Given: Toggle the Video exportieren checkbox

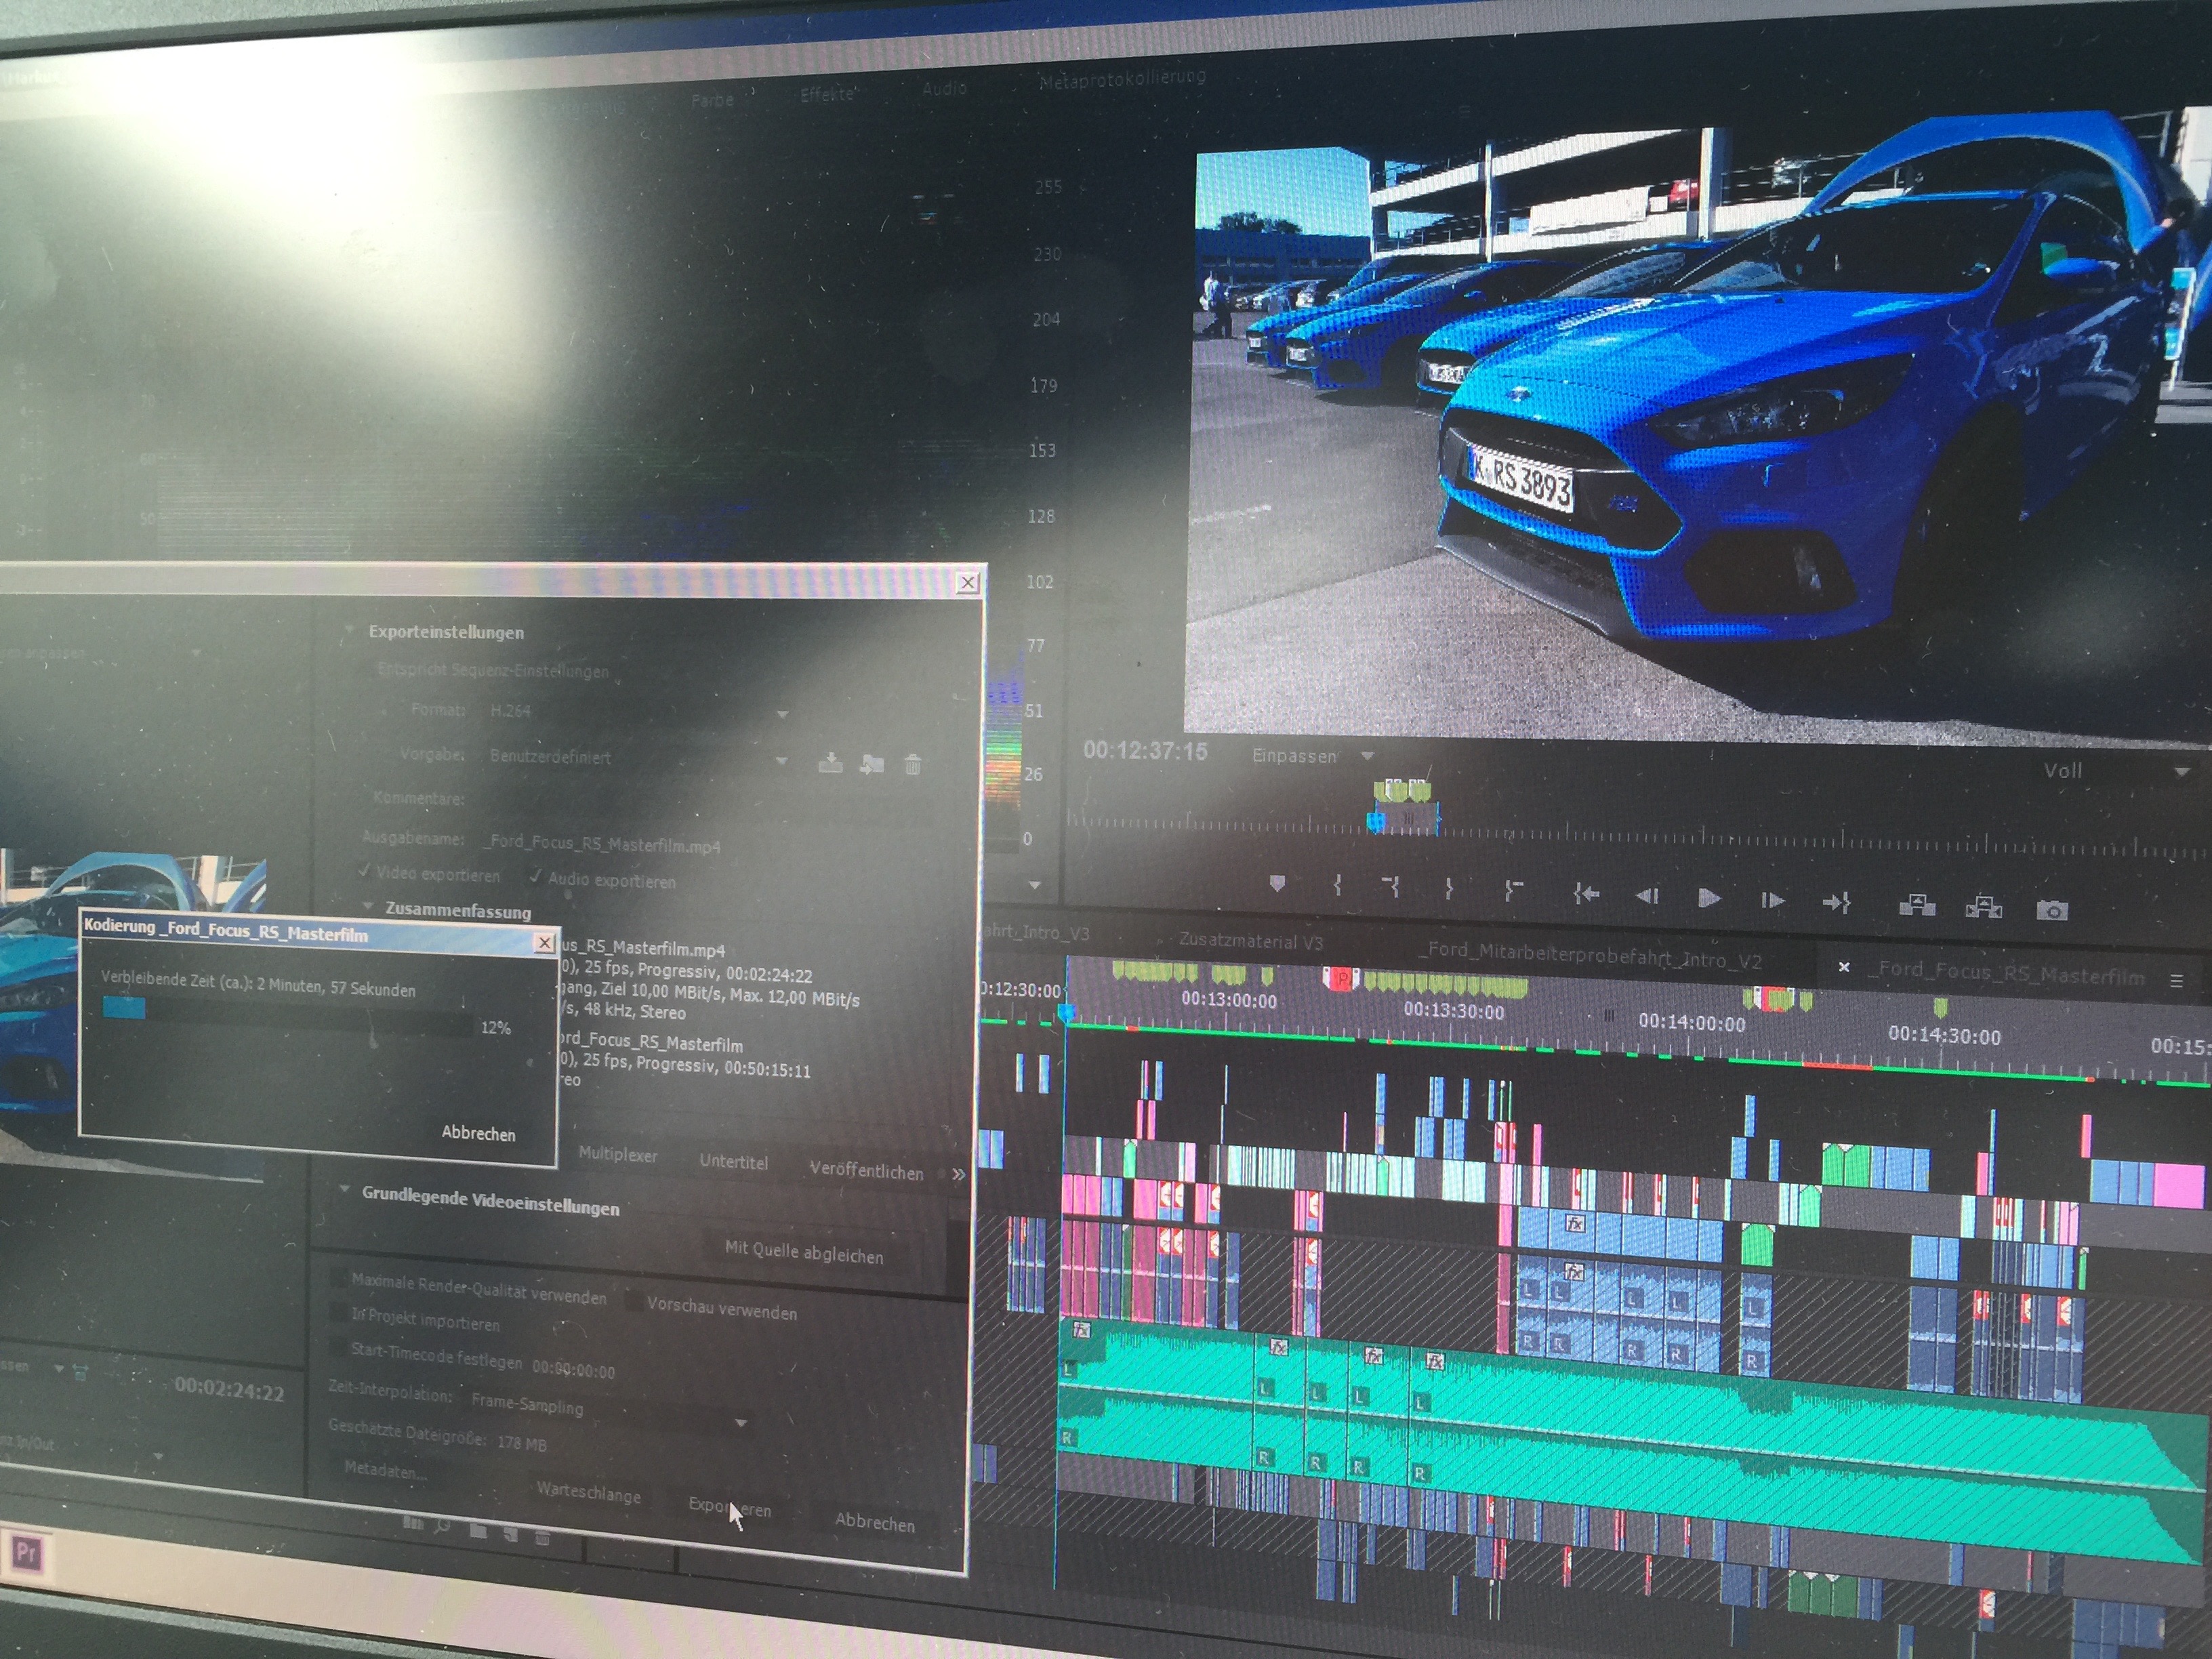Looking at the screenshot, I should [x=364, y=870].
